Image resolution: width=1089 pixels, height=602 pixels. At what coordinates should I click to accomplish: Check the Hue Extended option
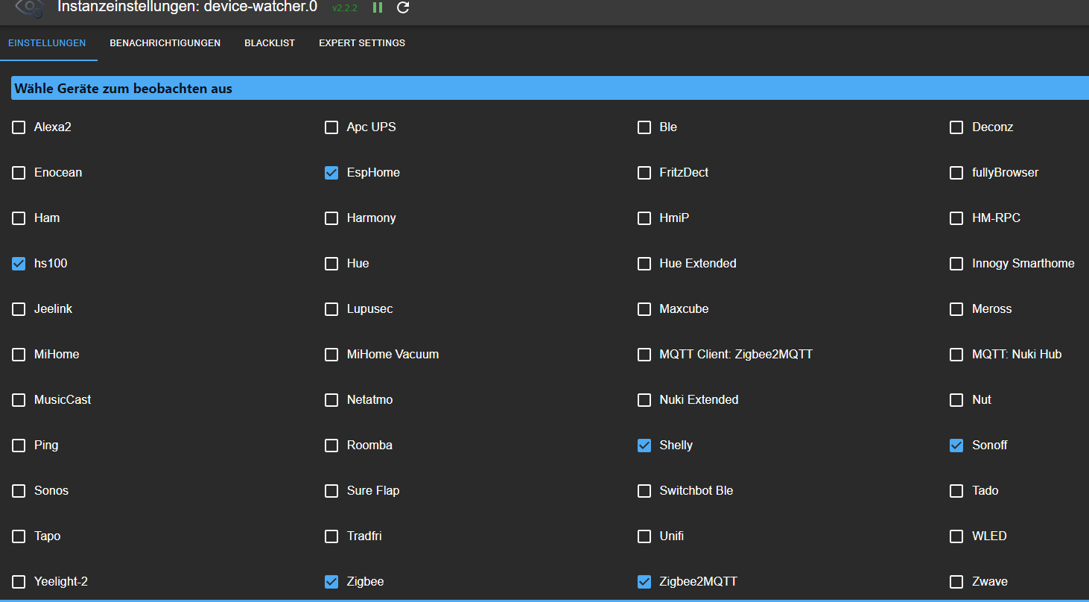pos(644,264)
